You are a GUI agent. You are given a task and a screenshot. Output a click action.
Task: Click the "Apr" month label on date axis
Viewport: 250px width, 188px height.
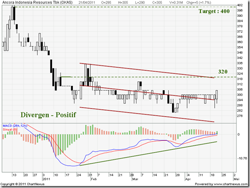(188, 179)
